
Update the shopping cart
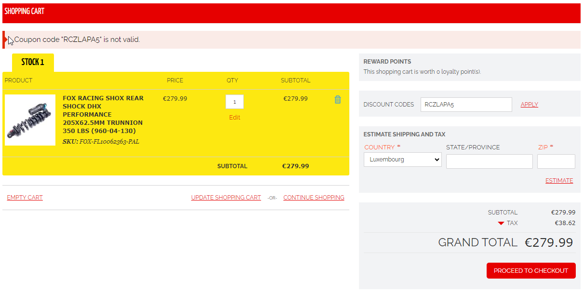tap(226, 198)
